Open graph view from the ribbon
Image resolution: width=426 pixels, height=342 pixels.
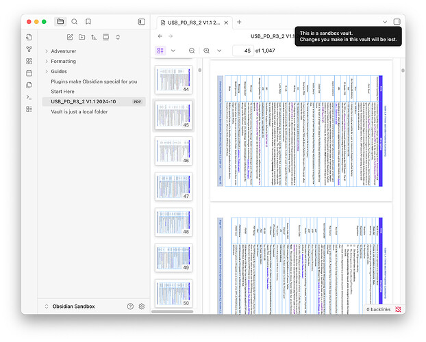click(29, 49)
